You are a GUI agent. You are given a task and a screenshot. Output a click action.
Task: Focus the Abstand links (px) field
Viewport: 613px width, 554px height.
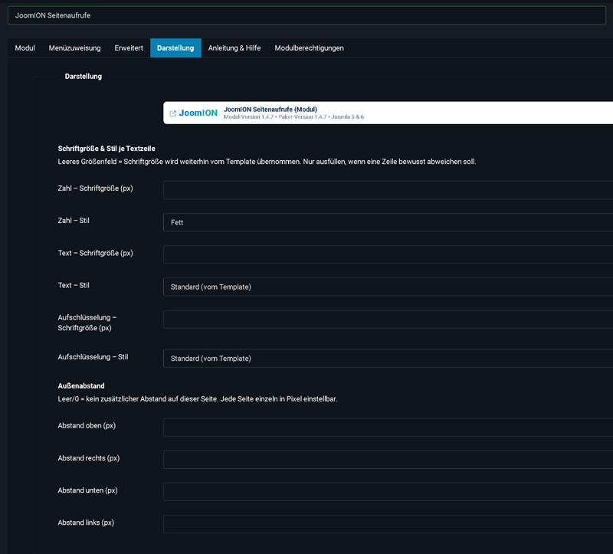click(388, 524)
